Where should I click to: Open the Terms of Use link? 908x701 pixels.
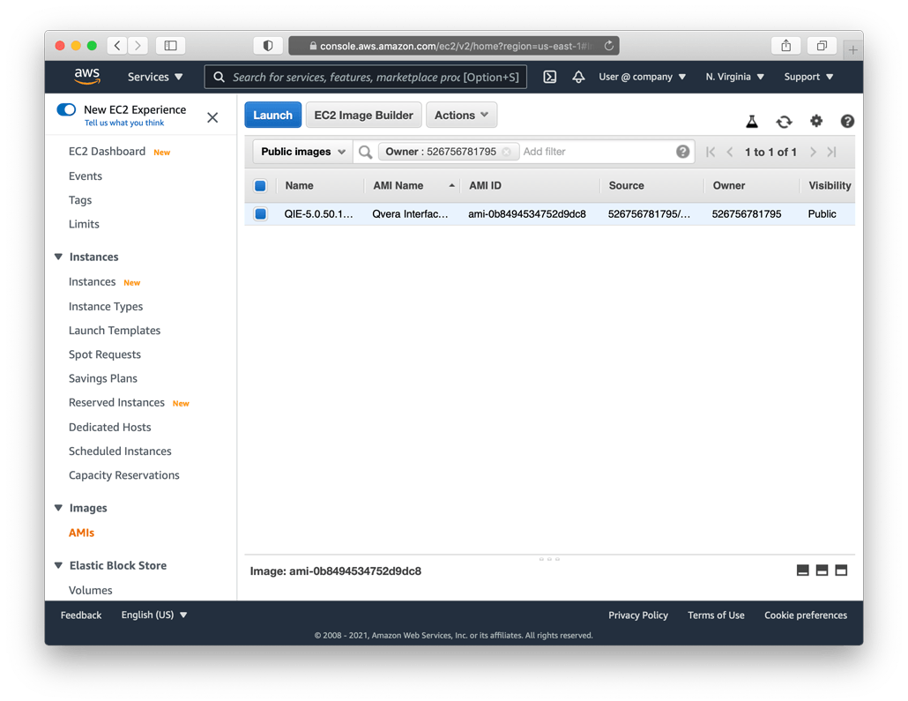pos(716,615)
